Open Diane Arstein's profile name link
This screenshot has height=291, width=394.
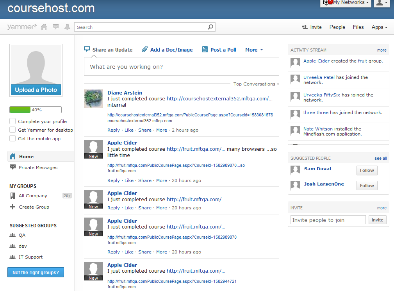125,93
